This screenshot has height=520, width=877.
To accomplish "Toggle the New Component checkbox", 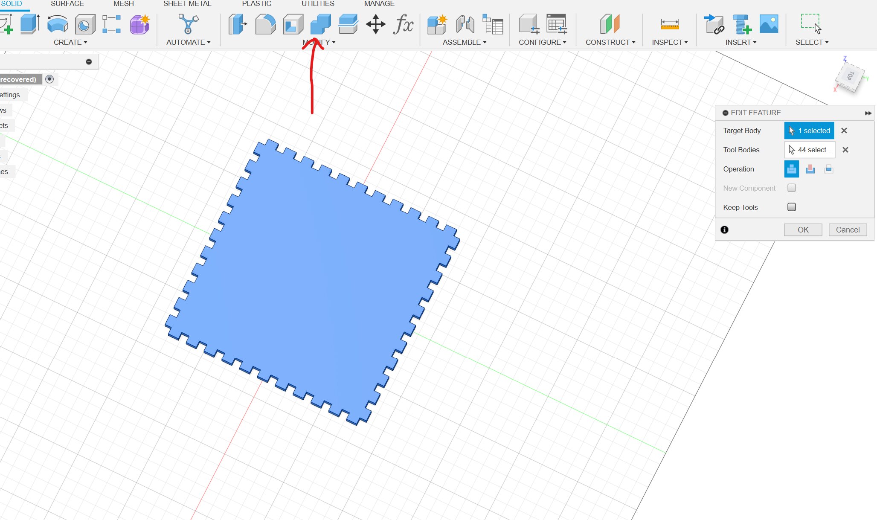I will (792, 188).
